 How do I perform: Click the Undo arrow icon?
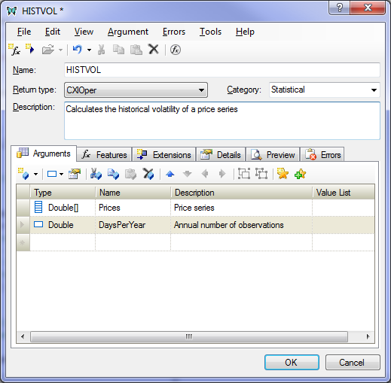pyautogui.click(x=77, y=50)
